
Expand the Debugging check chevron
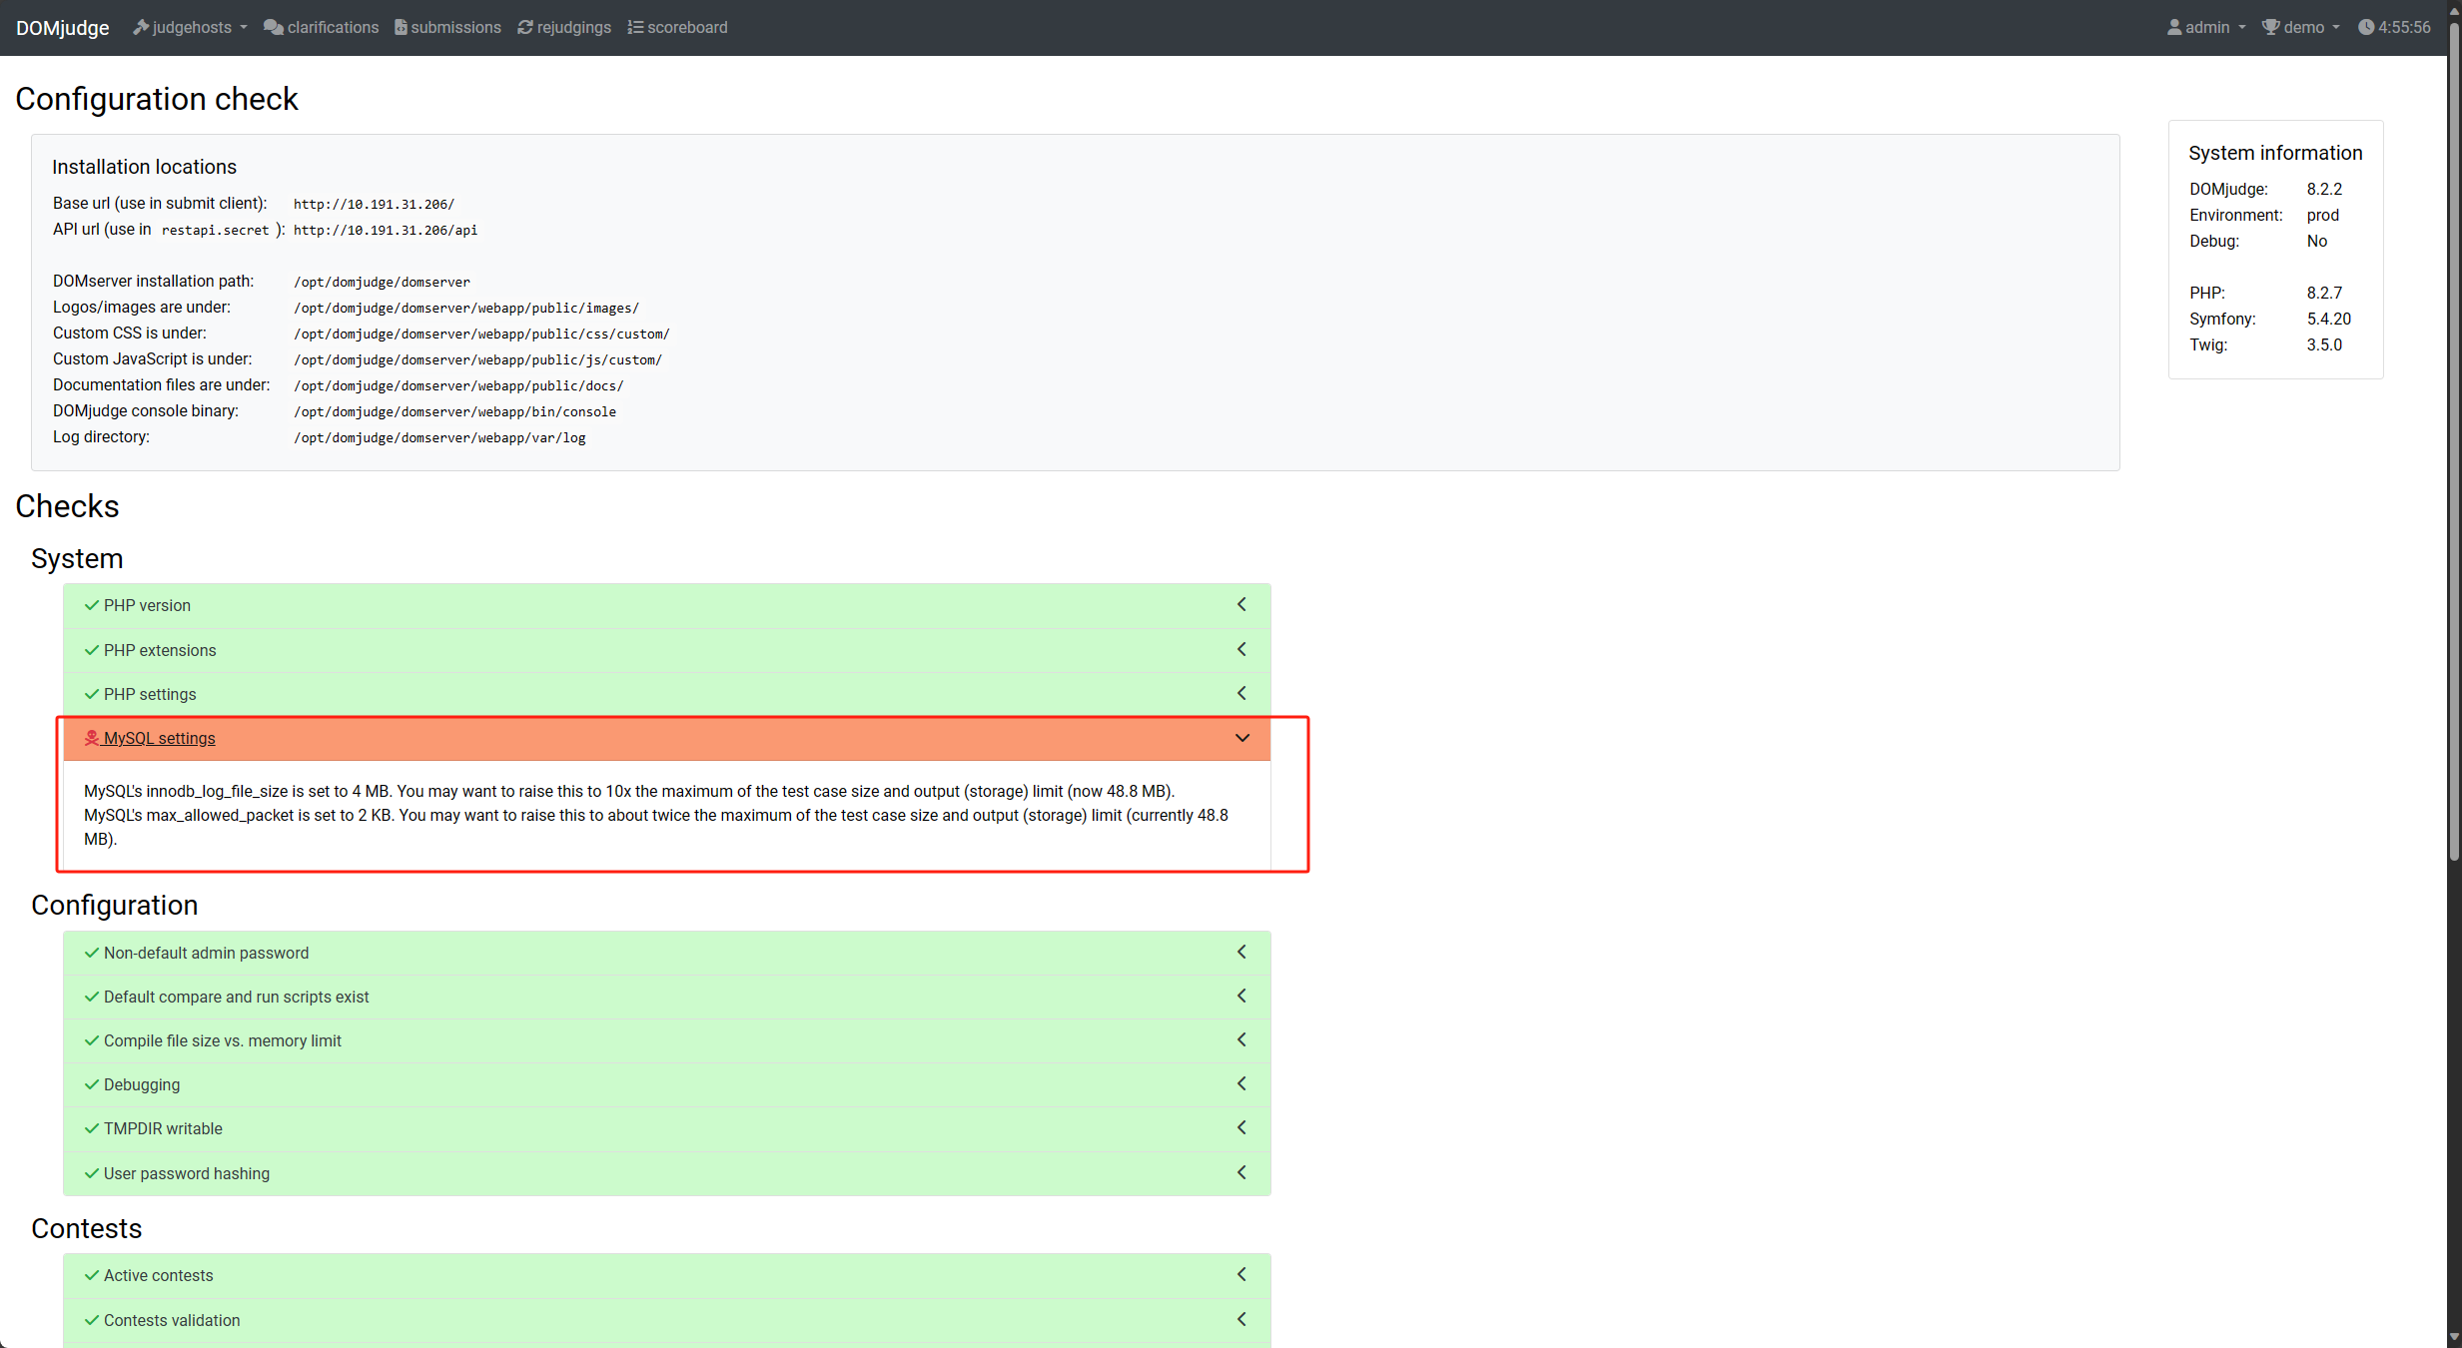1241,1083
